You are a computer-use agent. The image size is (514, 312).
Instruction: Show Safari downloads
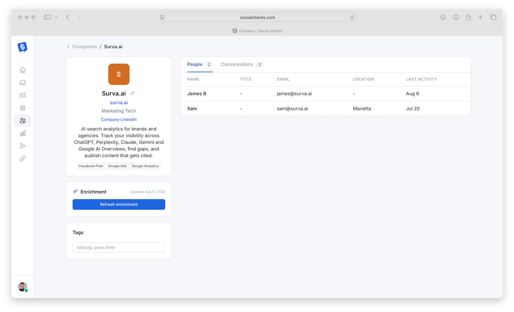[x=443, y=17]
